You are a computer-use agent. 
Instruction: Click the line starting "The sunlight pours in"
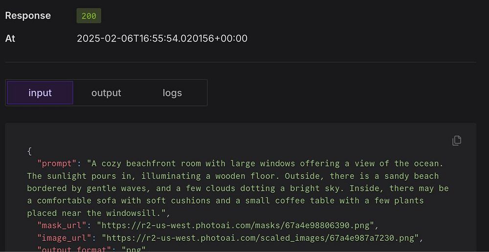click(232, 176)
